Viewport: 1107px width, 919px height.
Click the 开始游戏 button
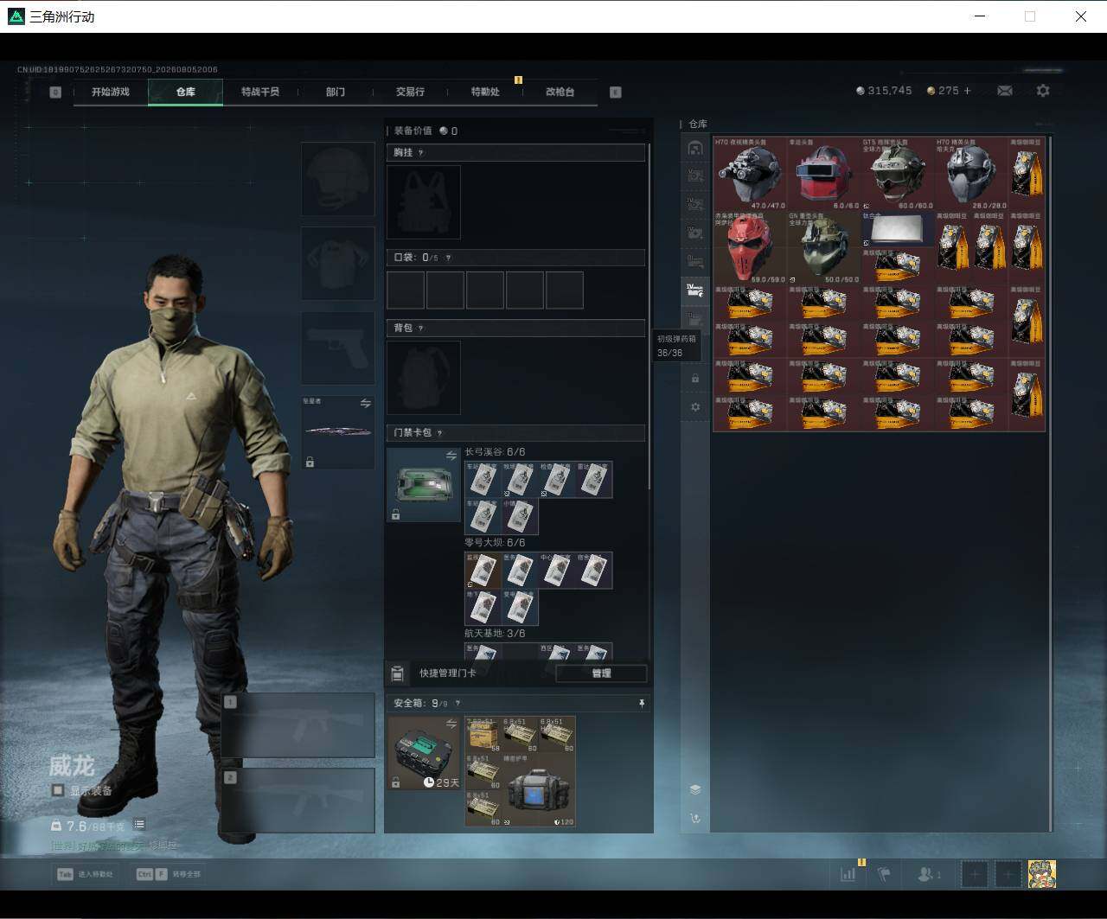pyautogui.click(x=111, y=92)
